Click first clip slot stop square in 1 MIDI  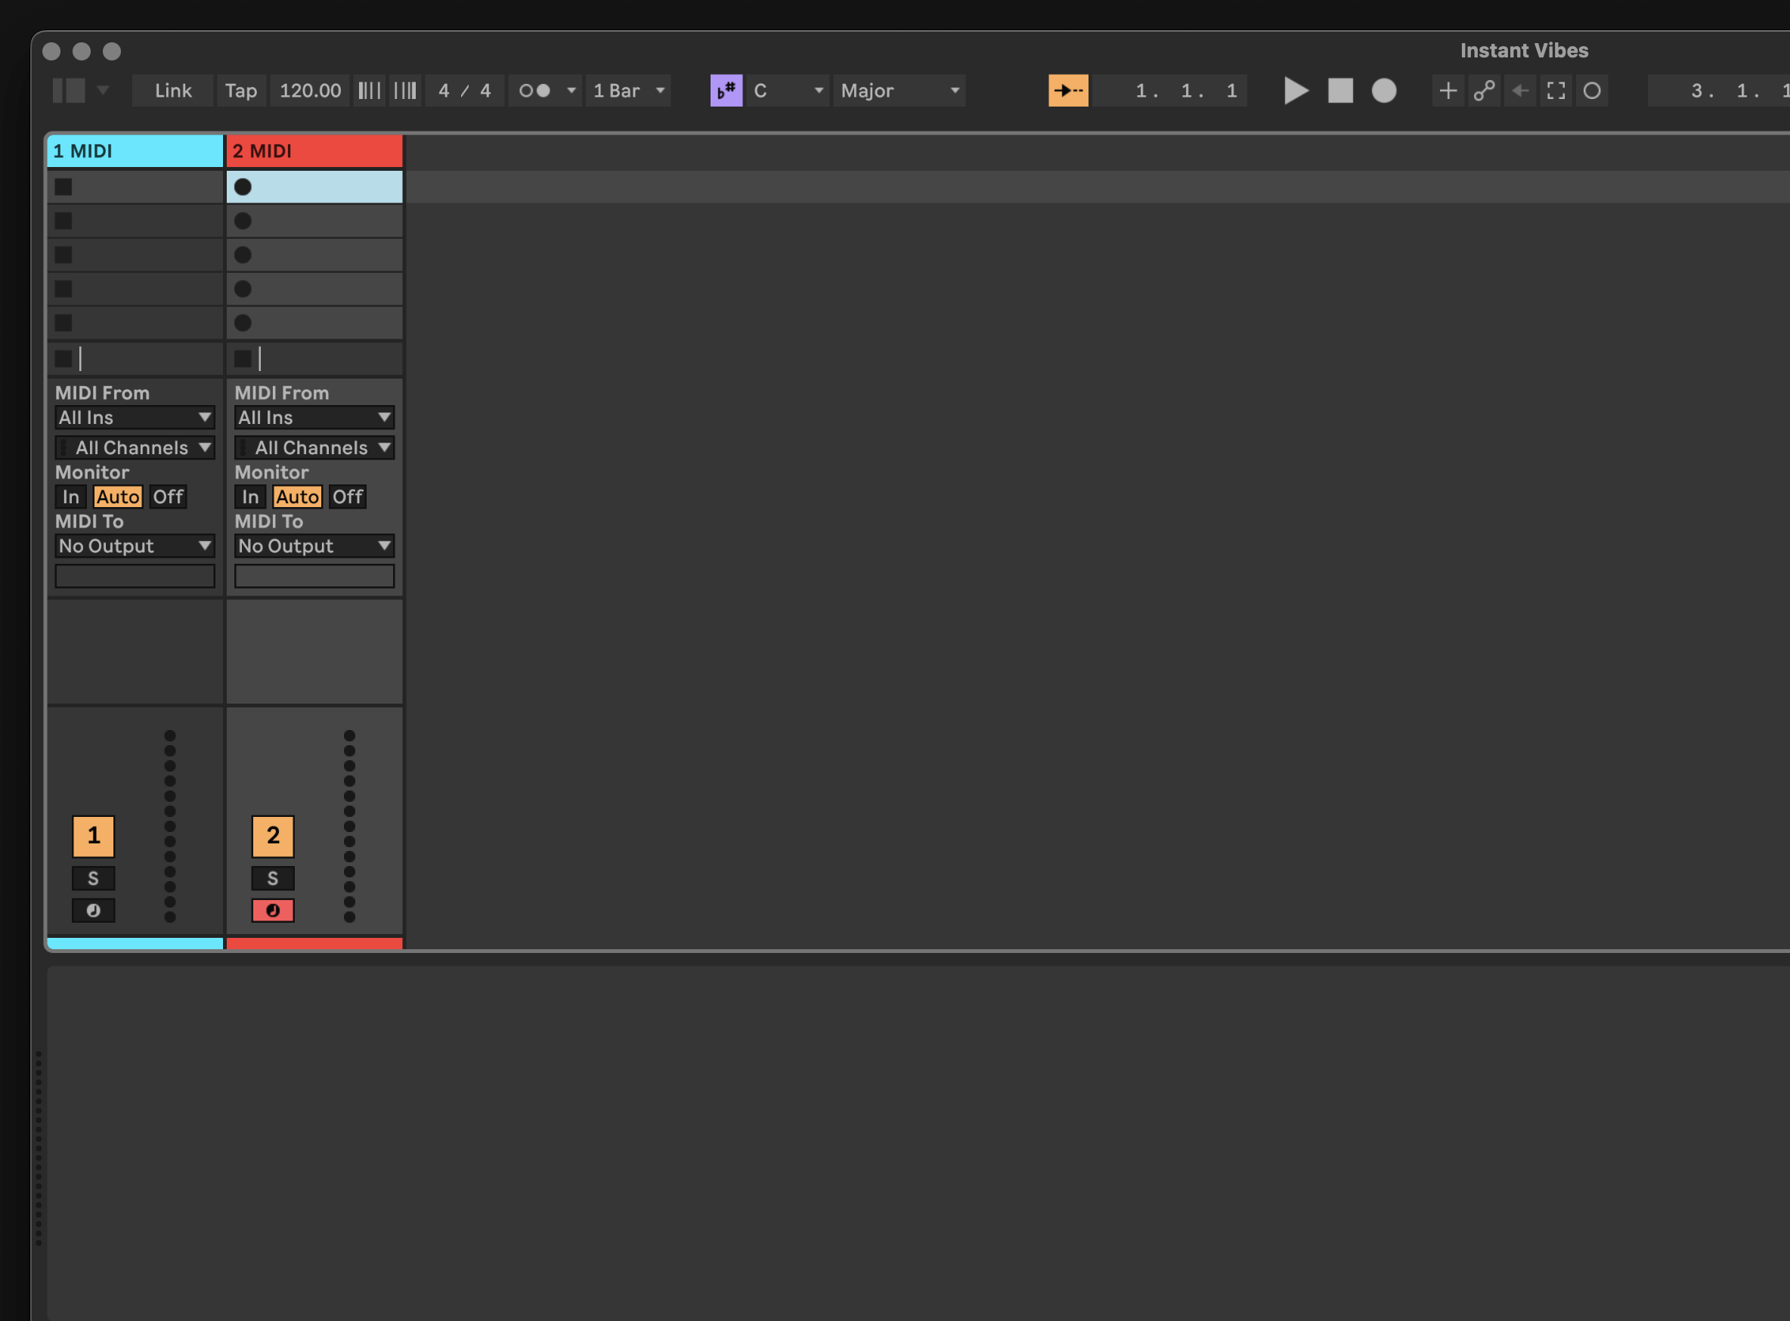63,187
